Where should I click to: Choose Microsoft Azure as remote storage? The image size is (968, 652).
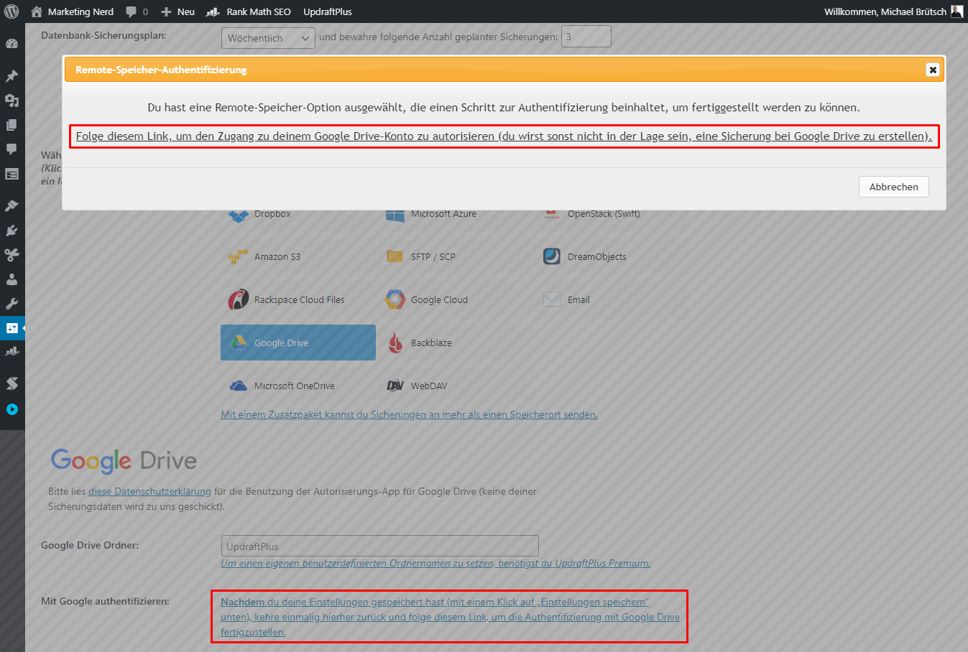click(x=431, y=214)
